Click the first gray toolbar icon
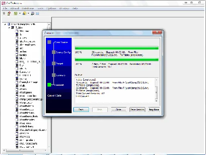This screenshot has height=155, width=206. (x=4, y=13)
